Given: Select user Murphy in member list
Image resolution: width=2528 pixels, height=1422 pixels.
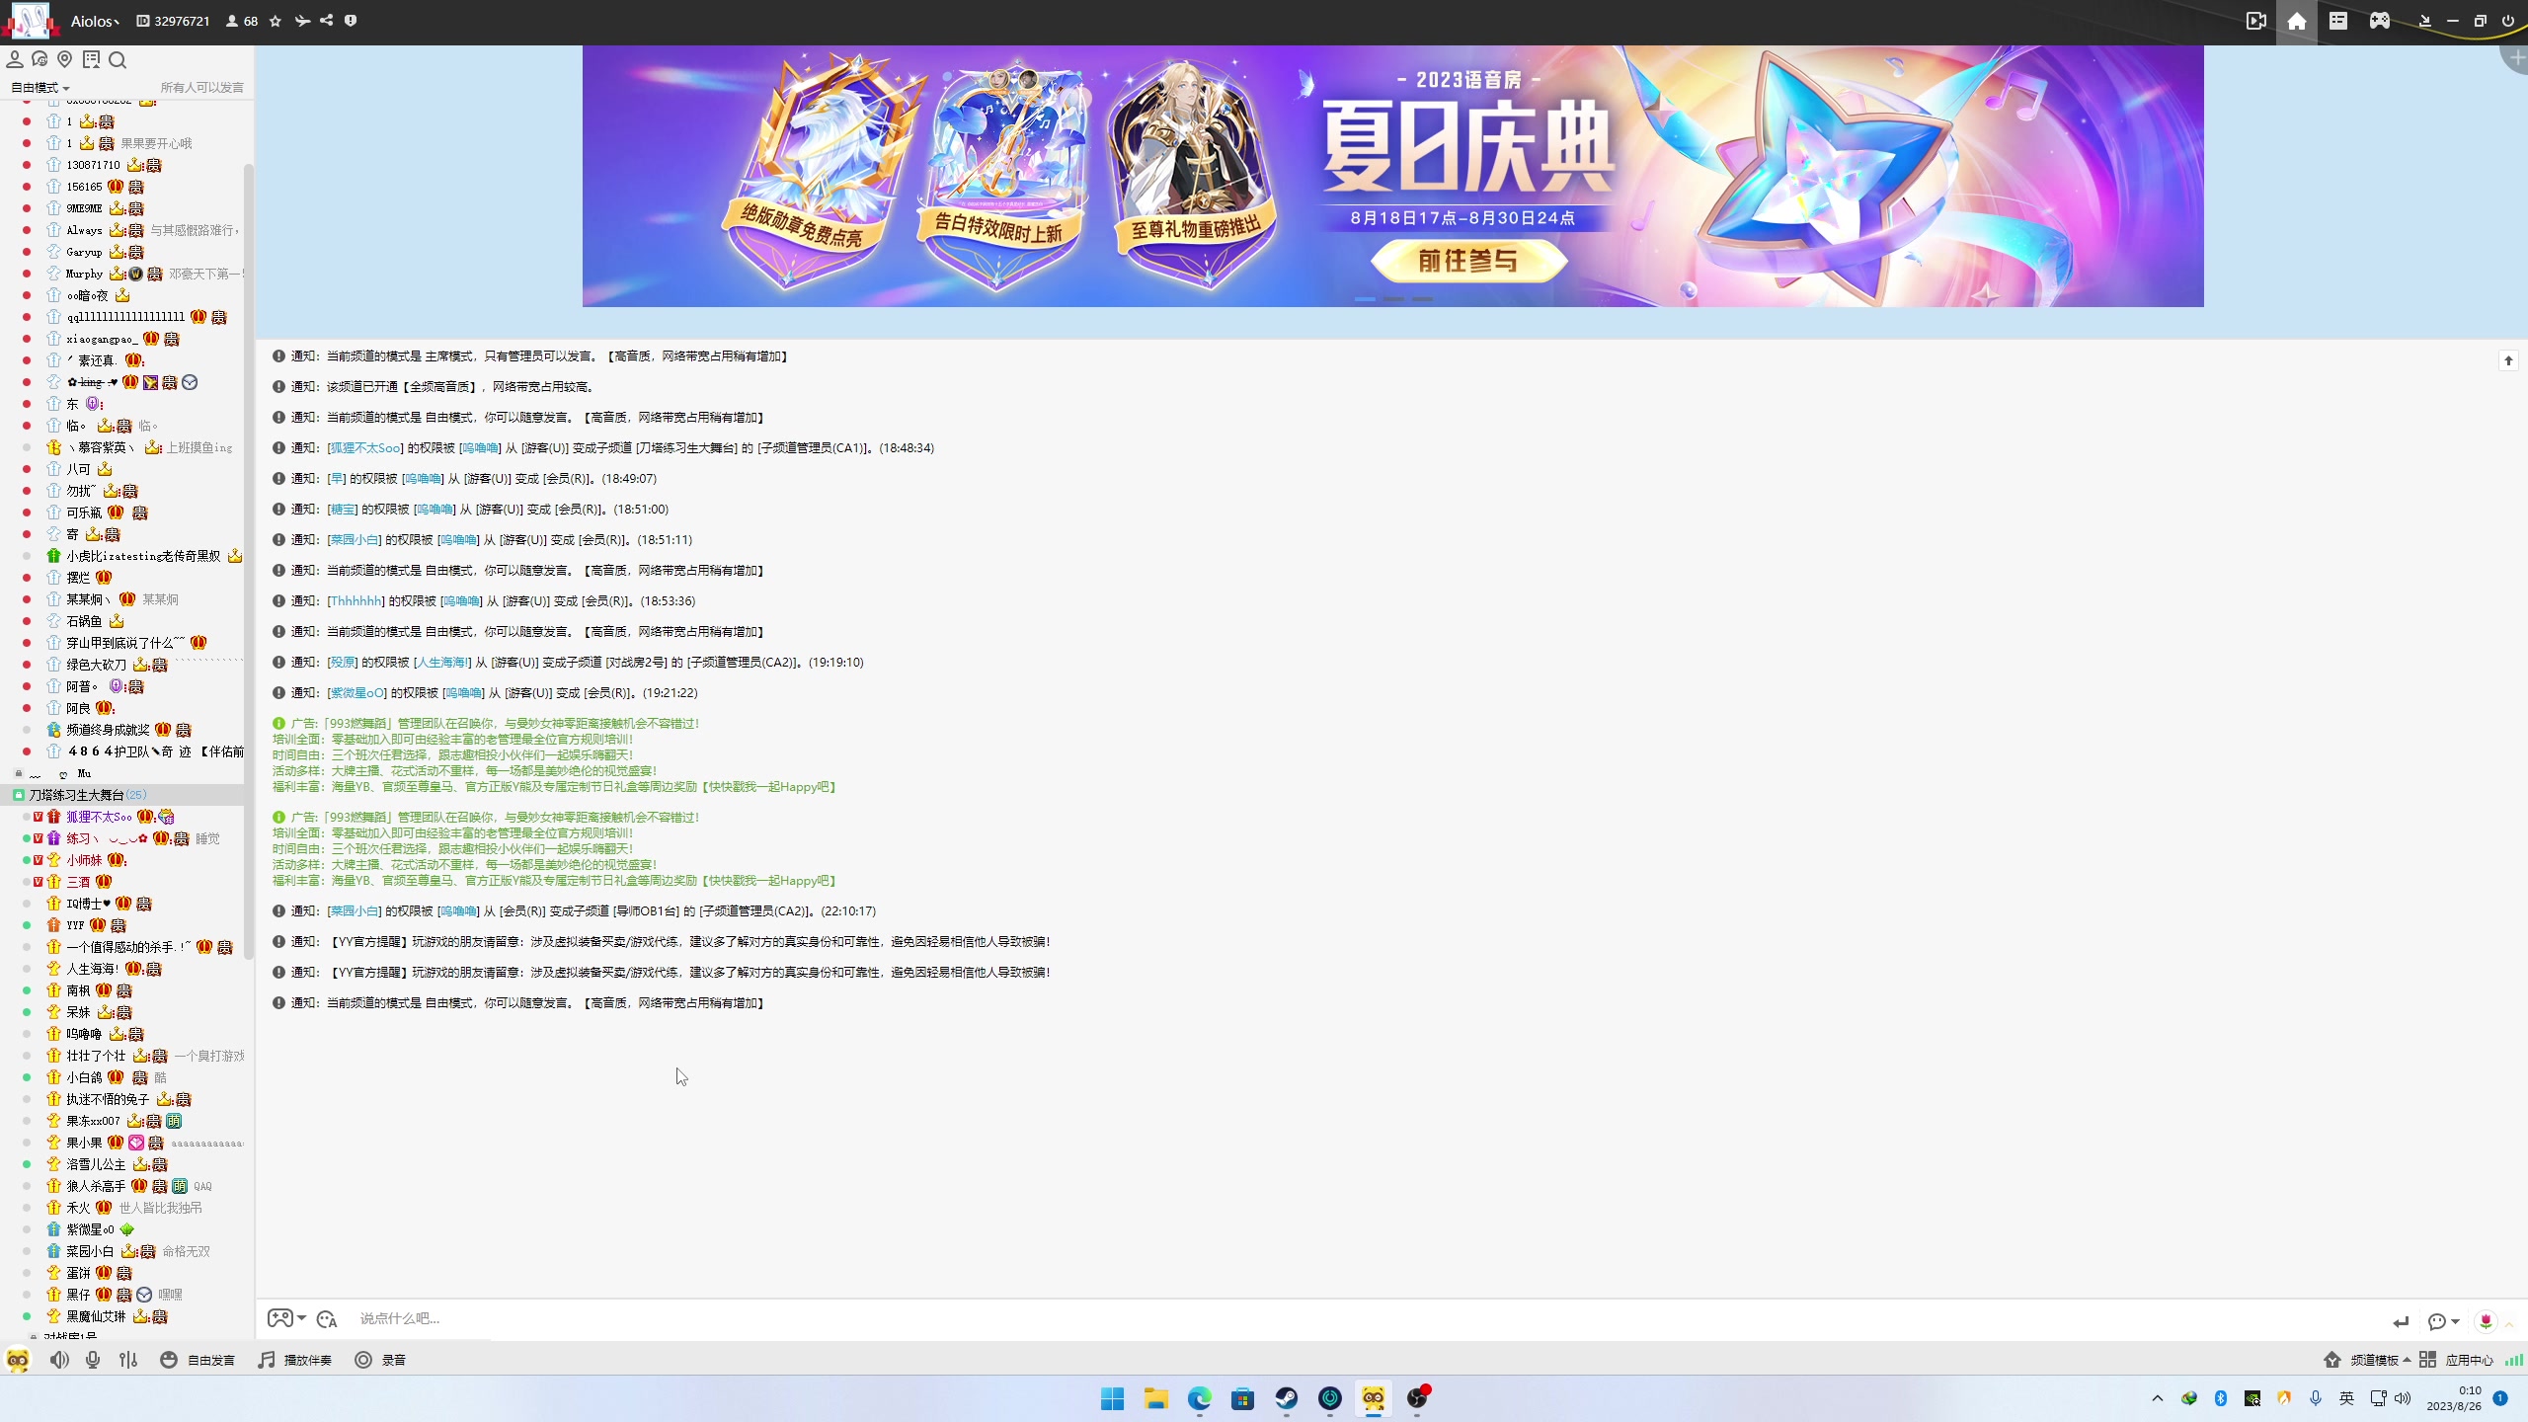Looking at the screenshot, I should [84, 274].
